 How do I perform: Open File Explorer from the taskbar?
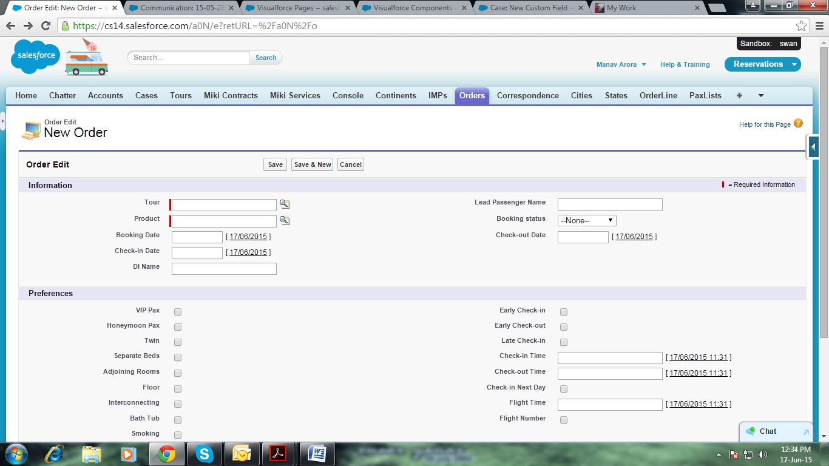click(92, 454)
